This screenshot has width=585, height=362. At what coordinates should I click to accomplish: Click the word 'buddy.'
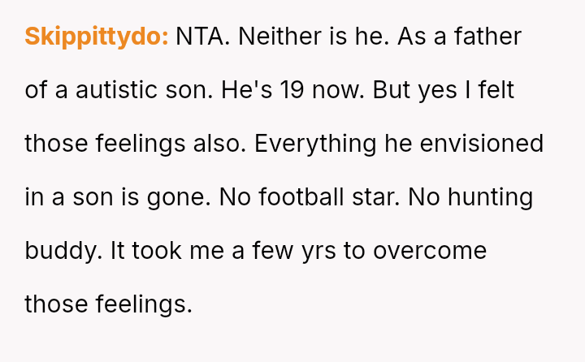click(x=63, y=251)
